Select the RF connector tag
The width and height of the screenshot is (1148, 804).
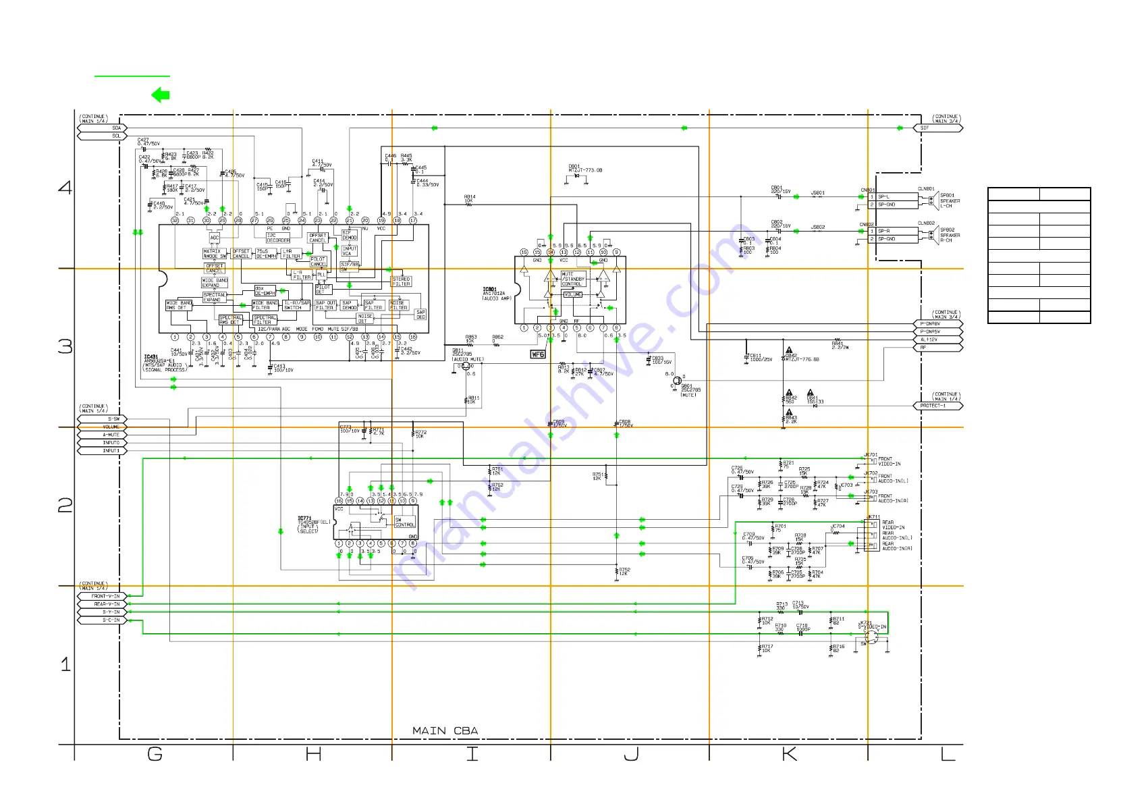tap(938, 348)
